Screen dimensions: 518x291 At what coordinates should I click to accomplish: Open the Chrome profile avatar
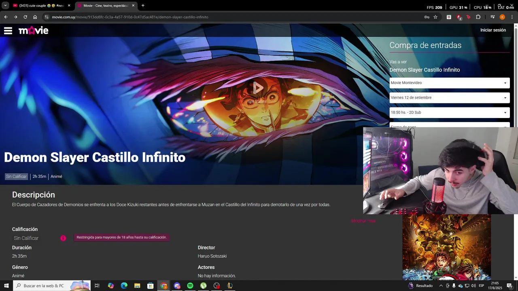(x=502, y=17)
